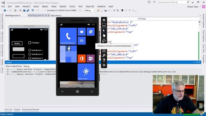
Task: Open the Server Explorer side panel
Action: click(x=2, y=51)
